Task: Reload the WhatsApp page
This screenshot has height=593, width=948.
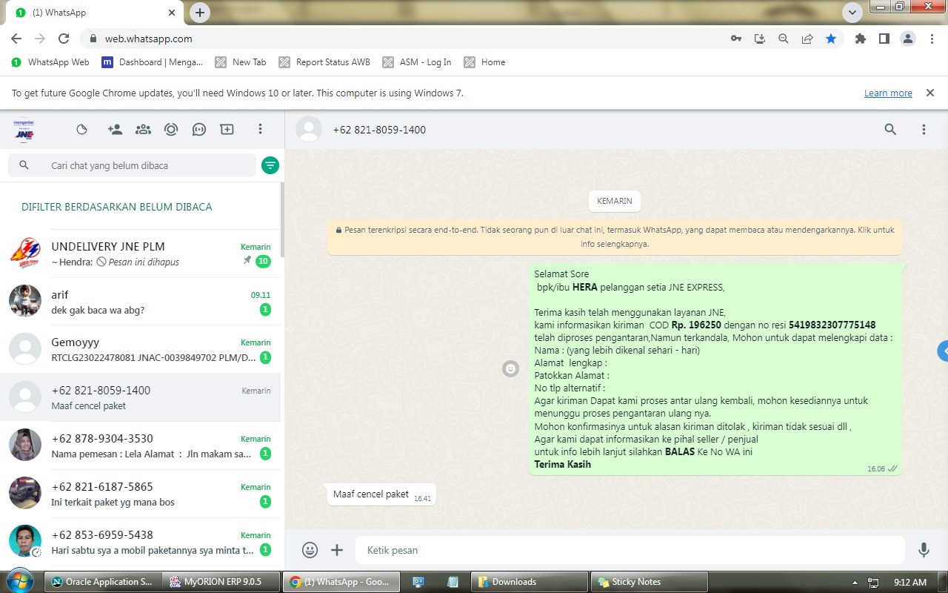Action: pos(64,39)
